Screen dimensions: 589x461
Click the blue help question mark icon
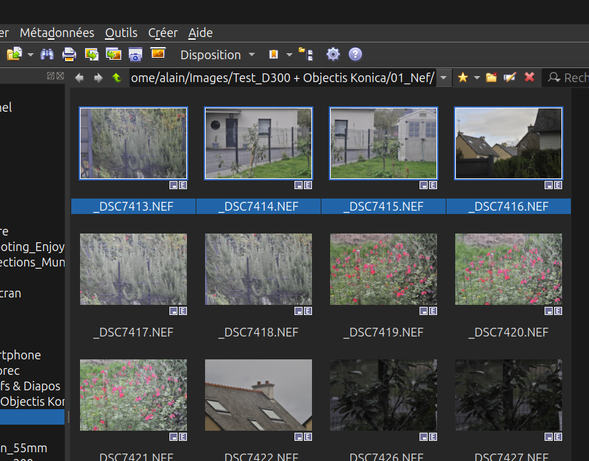(355, 55)
